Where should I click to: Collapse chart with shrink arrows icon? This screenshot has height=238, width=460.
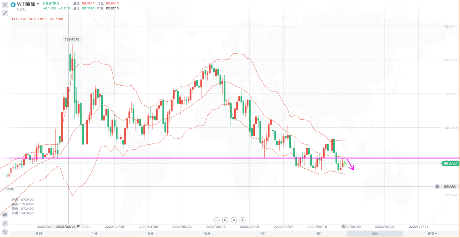point(5,13)
